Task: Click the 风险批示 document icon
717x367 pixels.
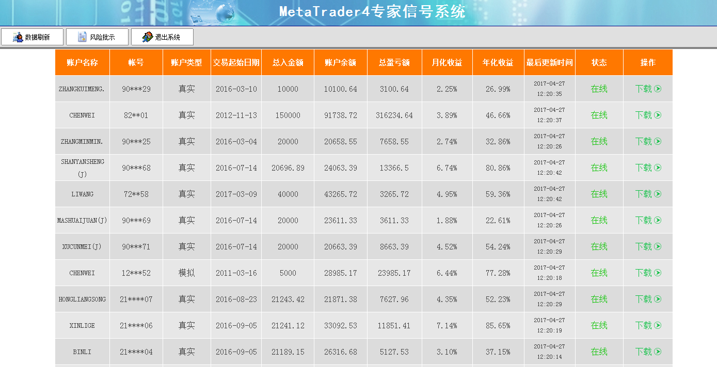Action: [83, 37]
